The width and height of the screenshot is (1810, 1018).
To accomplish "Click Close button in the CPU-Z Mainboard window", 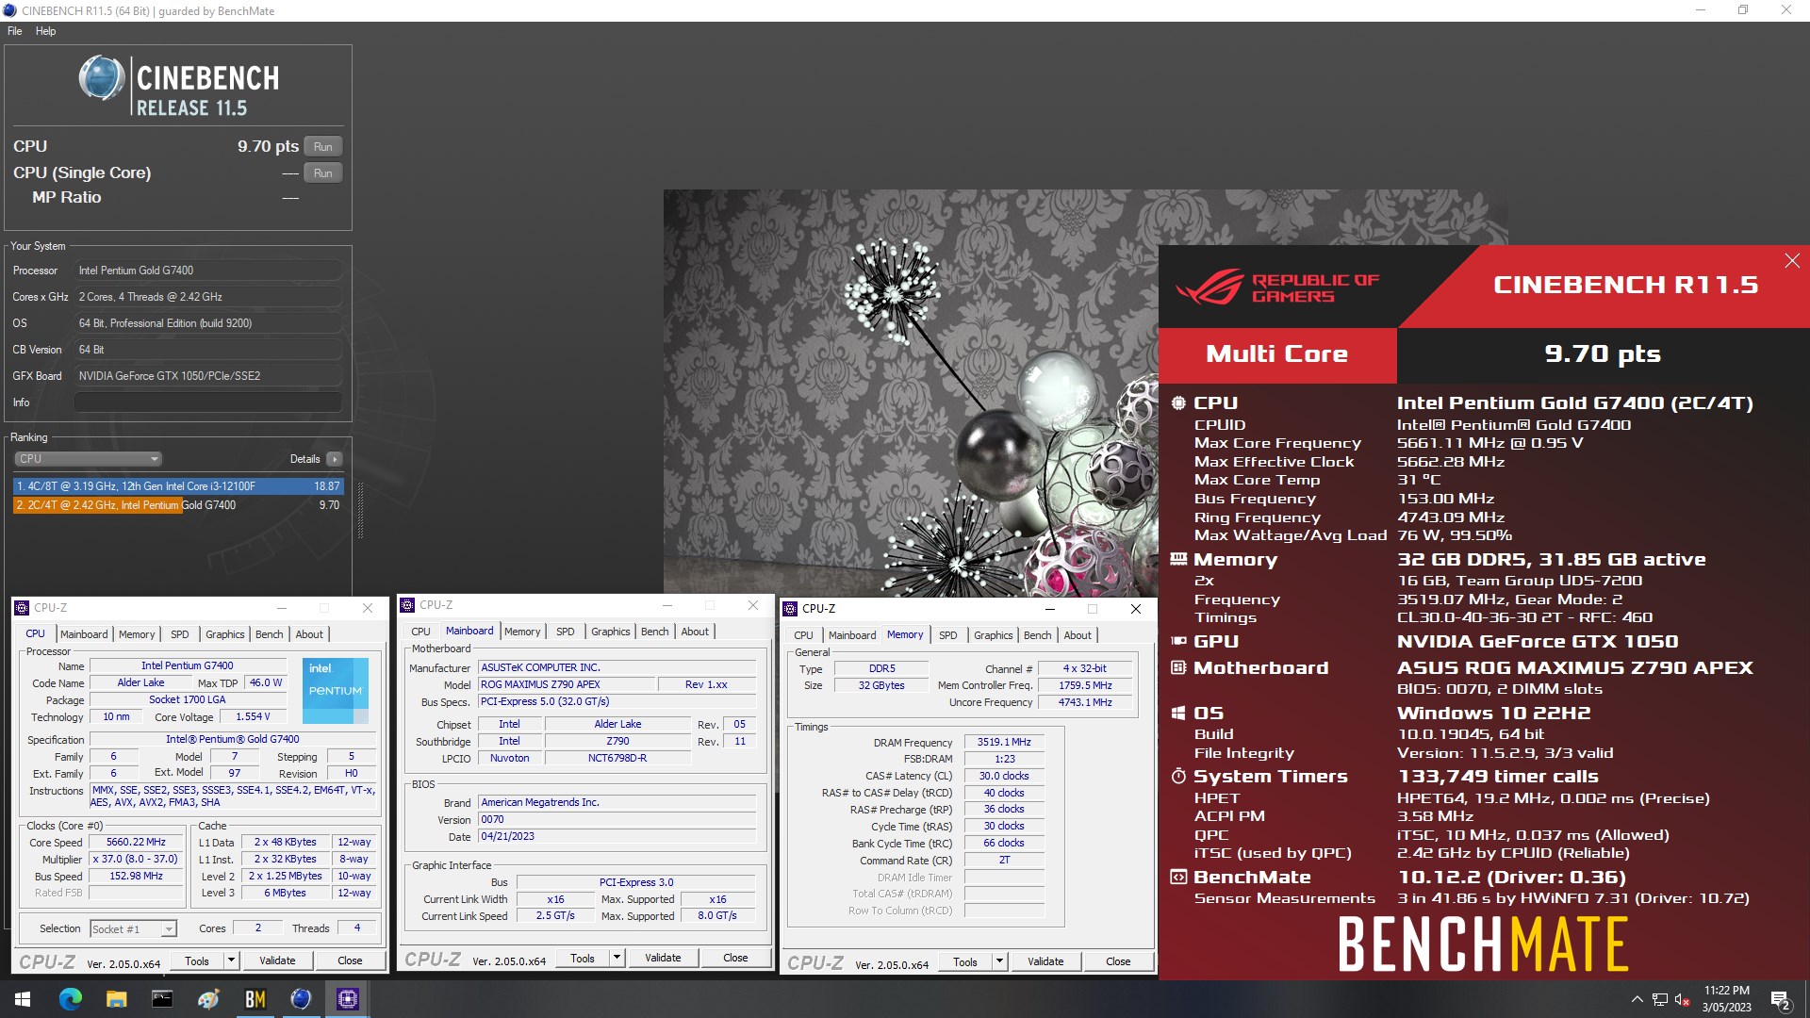I will tap(735, 958).
